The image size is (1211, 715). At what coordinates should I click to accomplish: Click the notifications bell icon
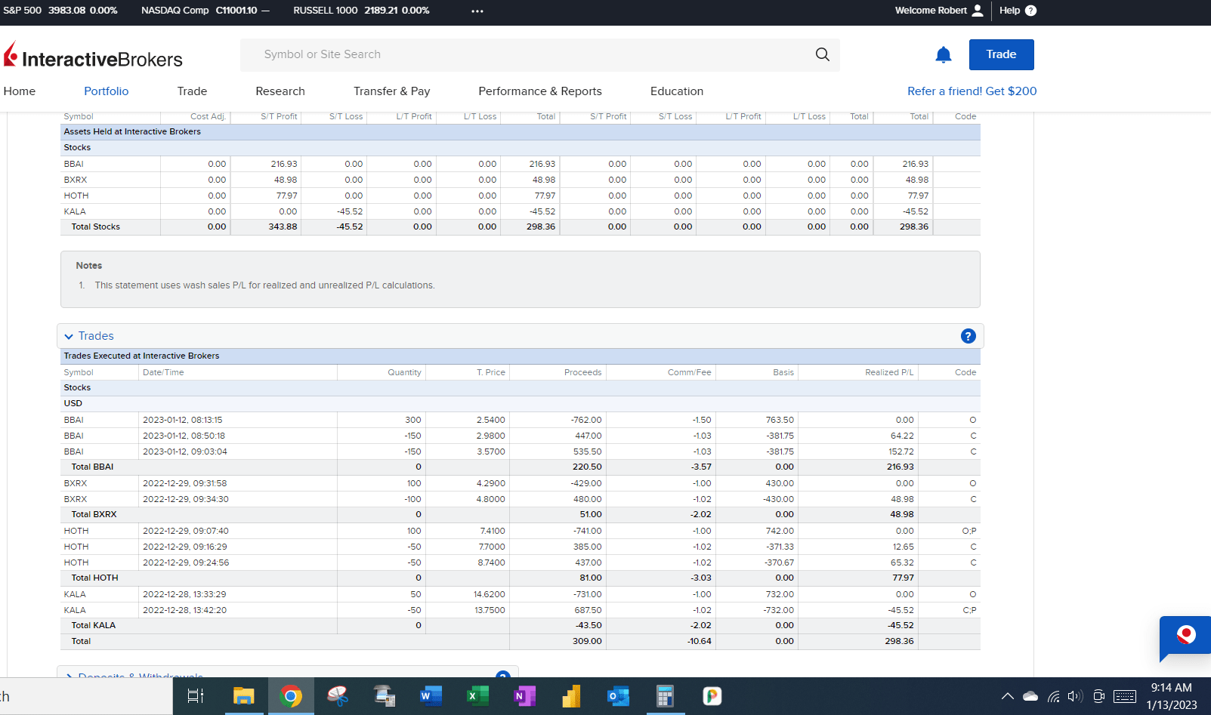tap(943, 55)
